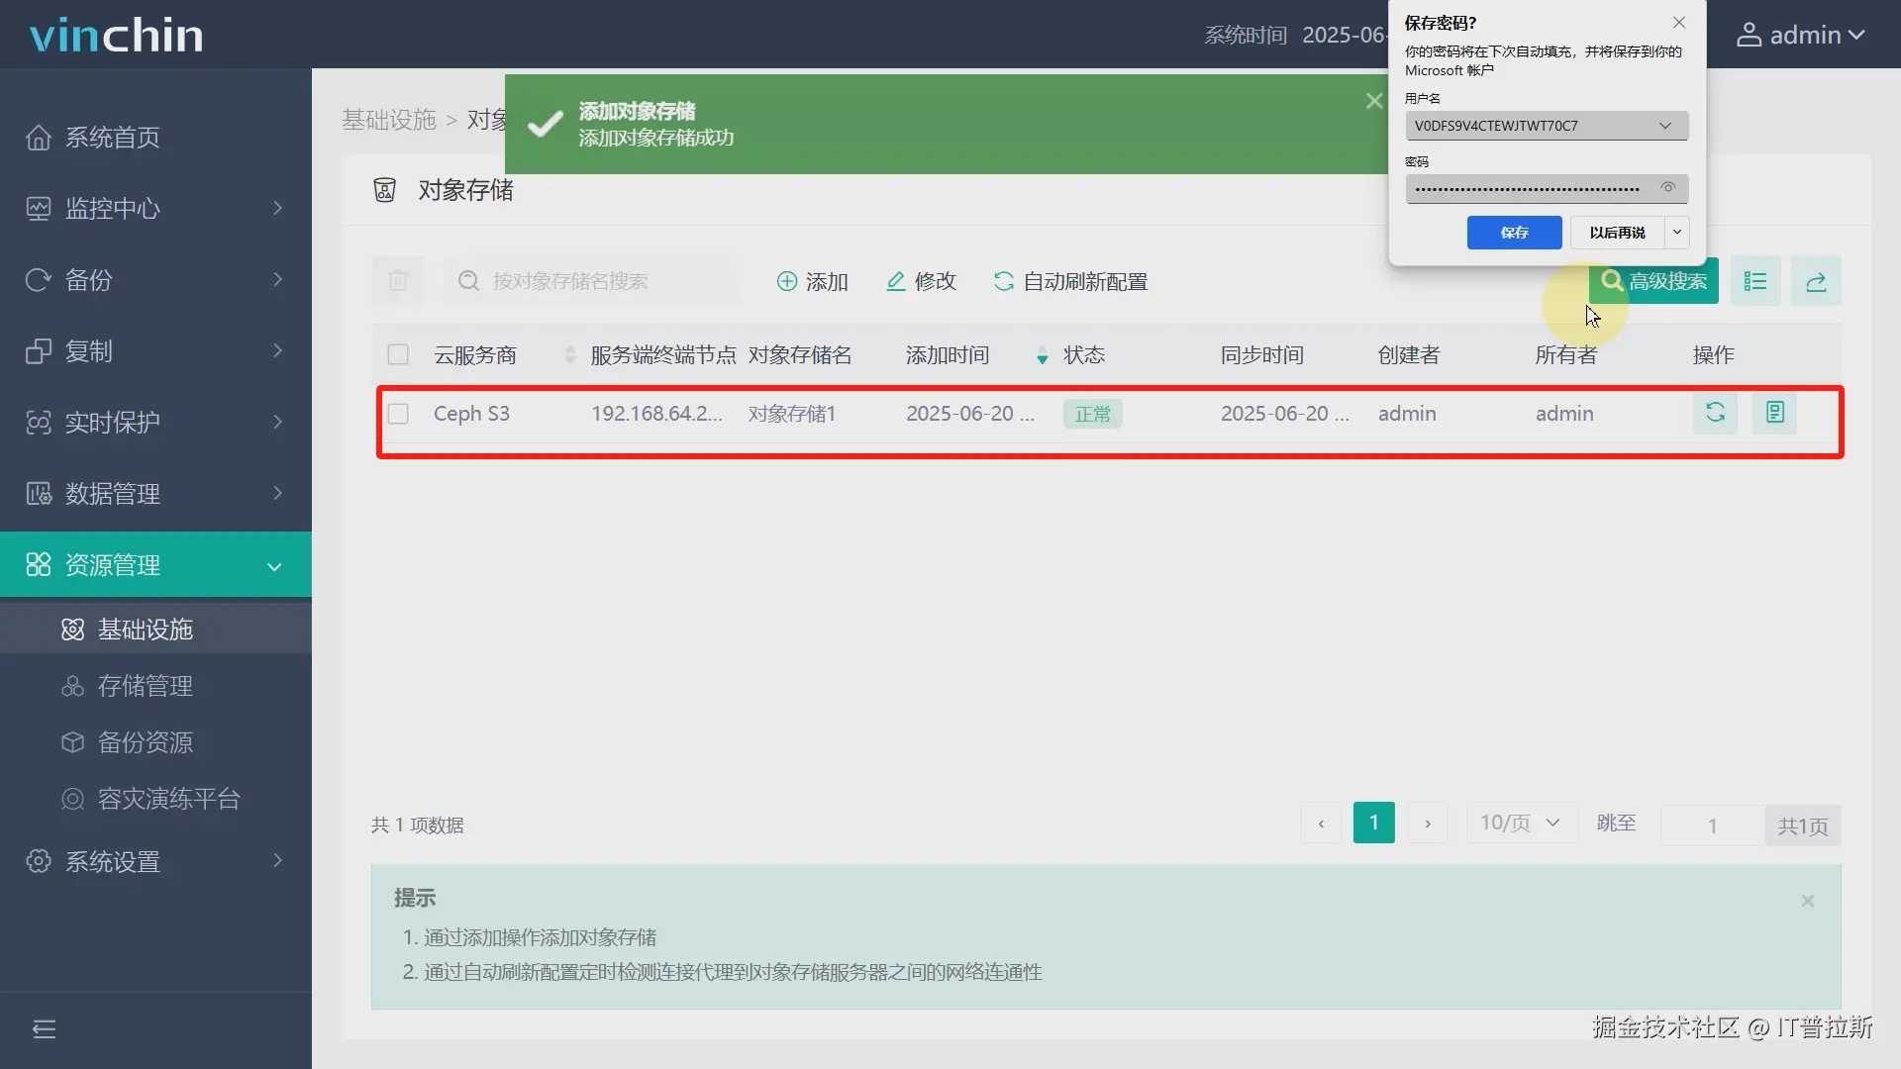
Task: Go to 系统首页 home
Action: [x=113, y=138]
